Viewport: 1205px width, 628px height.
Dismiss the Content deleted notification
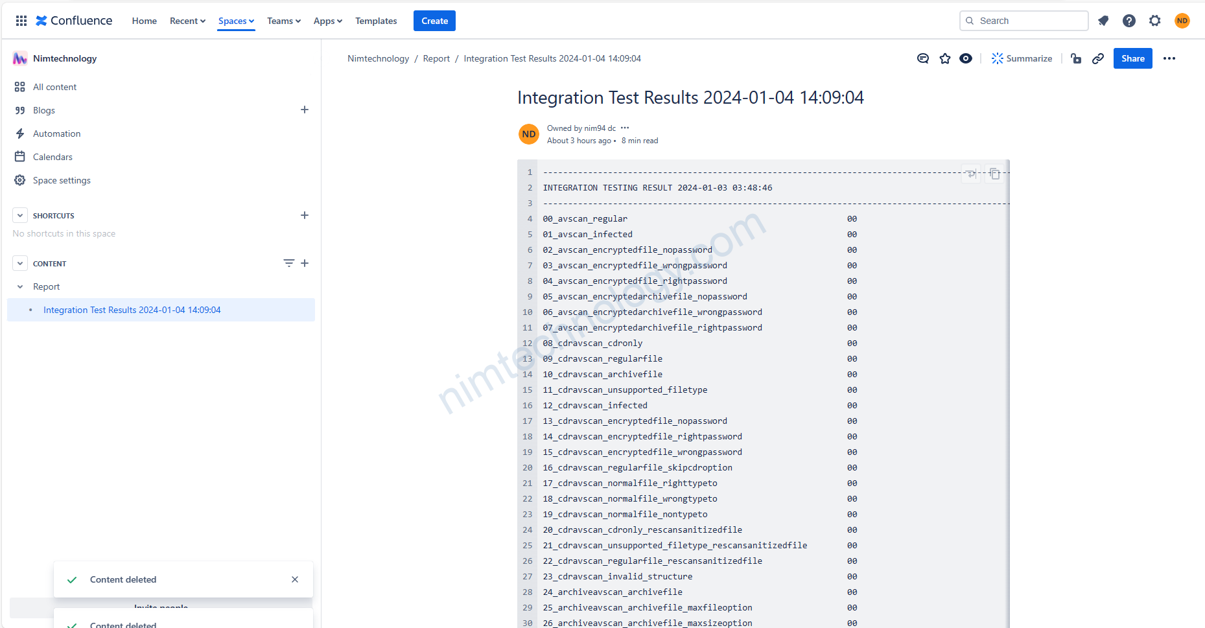coord(295,579)
